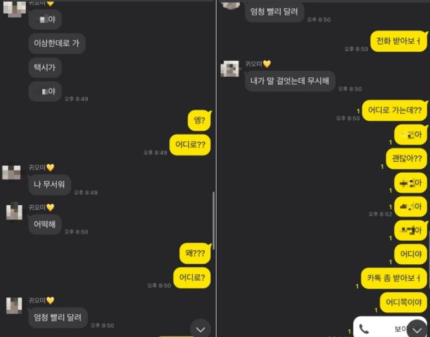Screen dimensions: 430x337
Task: Select the yellow '엥?' message bubble
Action: (200, 120)
